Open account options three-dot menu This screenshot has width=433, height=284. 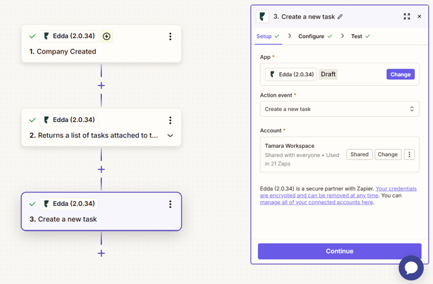[x=409, y=154]
